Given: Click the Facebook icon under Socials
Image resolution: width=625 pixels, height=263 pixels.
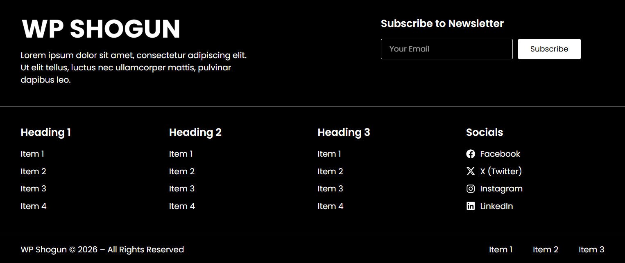Looking at the screenshot, I should pos(471,154).
